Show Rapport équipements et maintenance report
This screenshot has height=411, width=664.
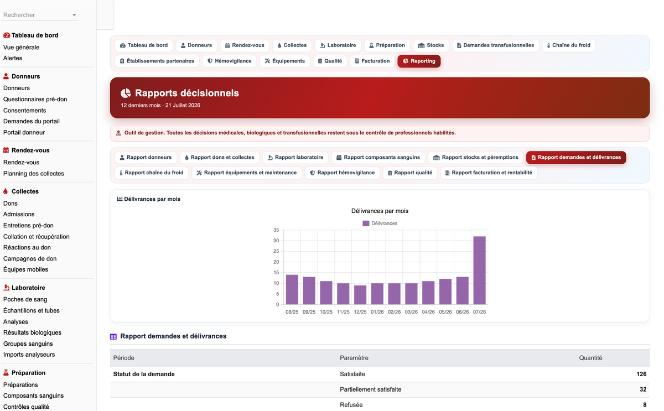click(x=246, y=173)
